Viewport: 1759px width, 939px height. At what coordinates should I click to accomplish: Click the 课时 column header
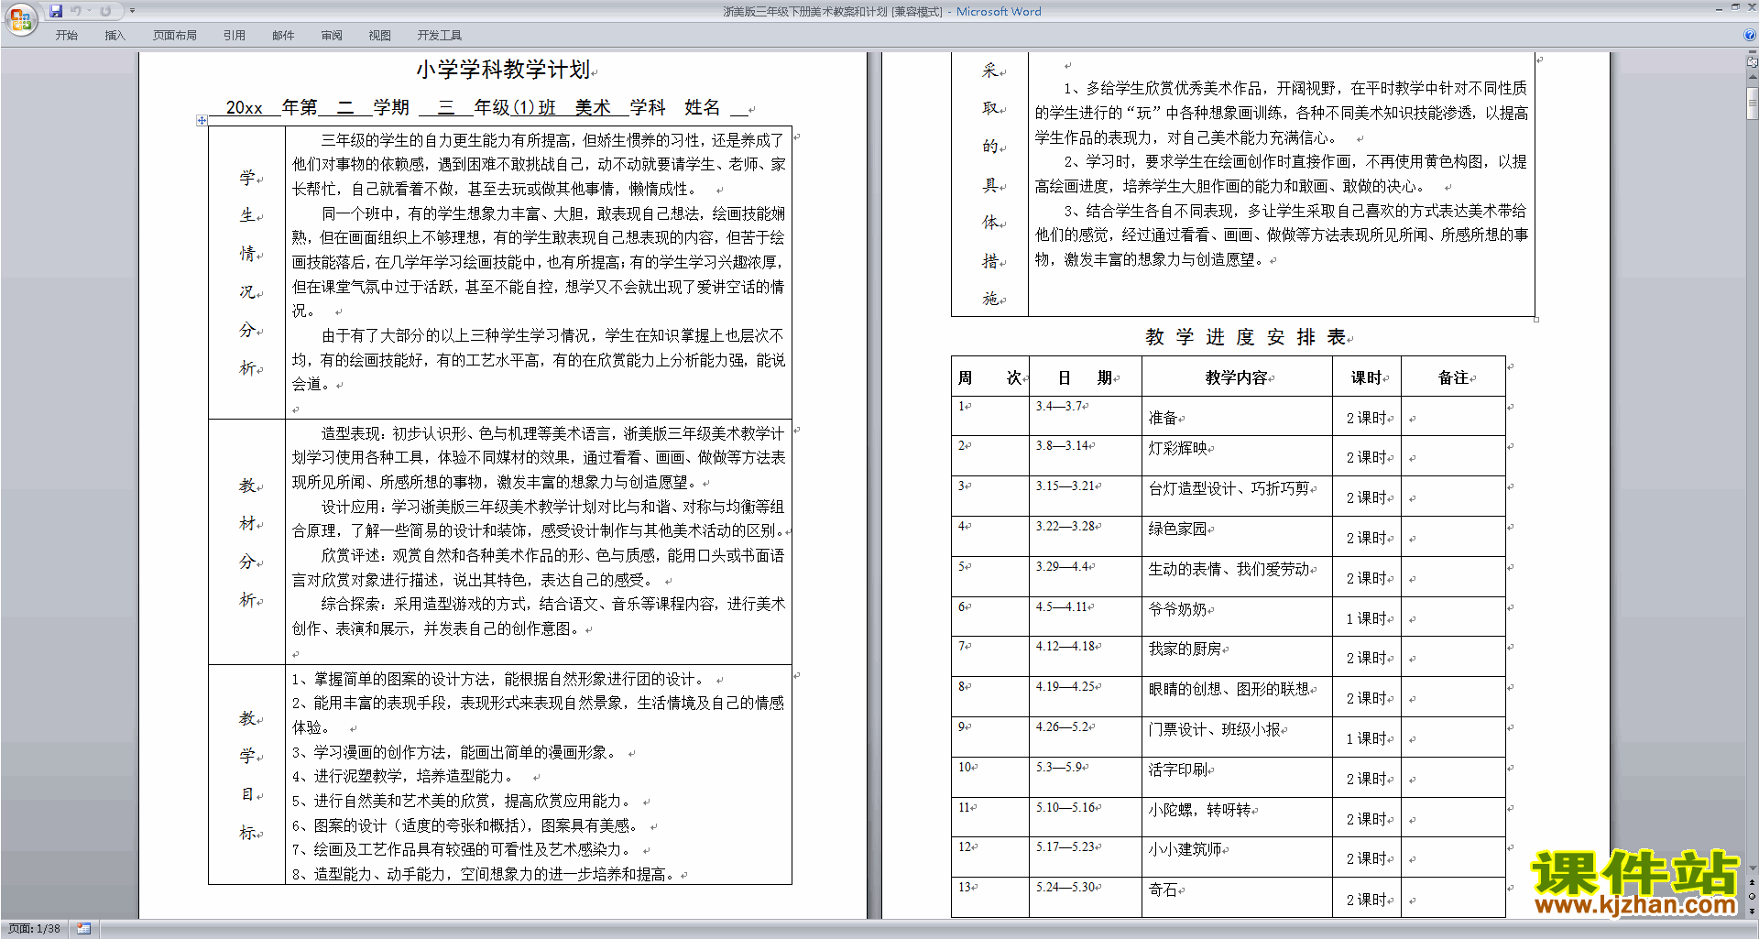(x=1366, y=377)
